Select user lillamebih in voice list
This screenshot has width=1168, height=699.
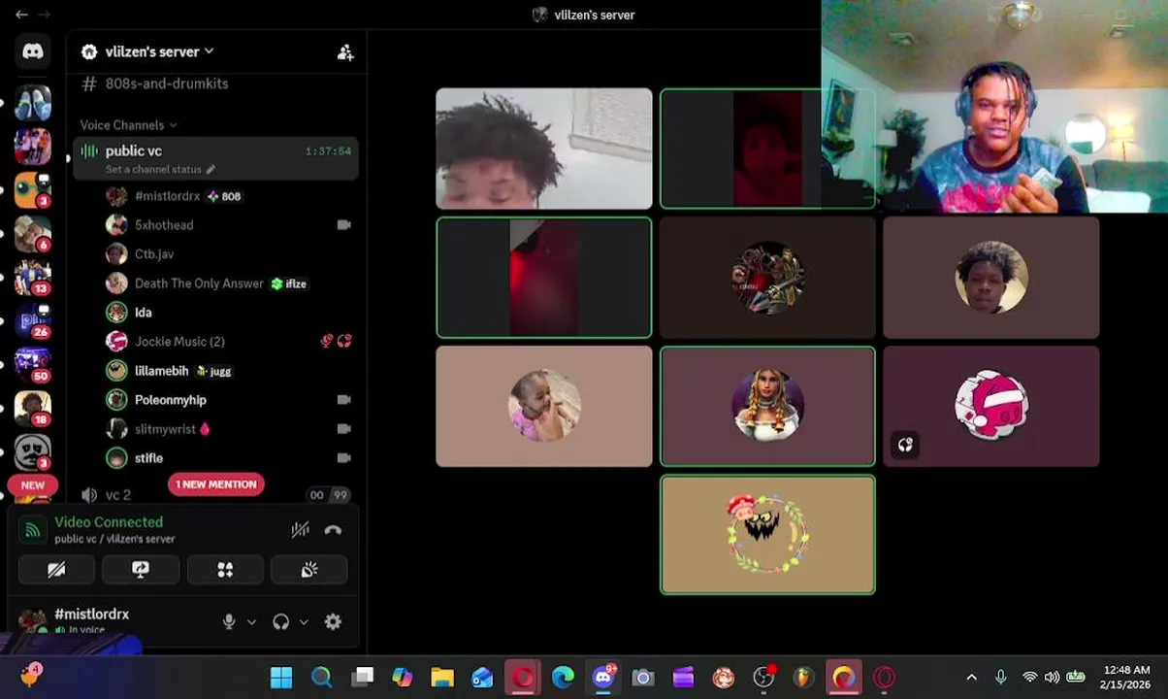(162, 371)
